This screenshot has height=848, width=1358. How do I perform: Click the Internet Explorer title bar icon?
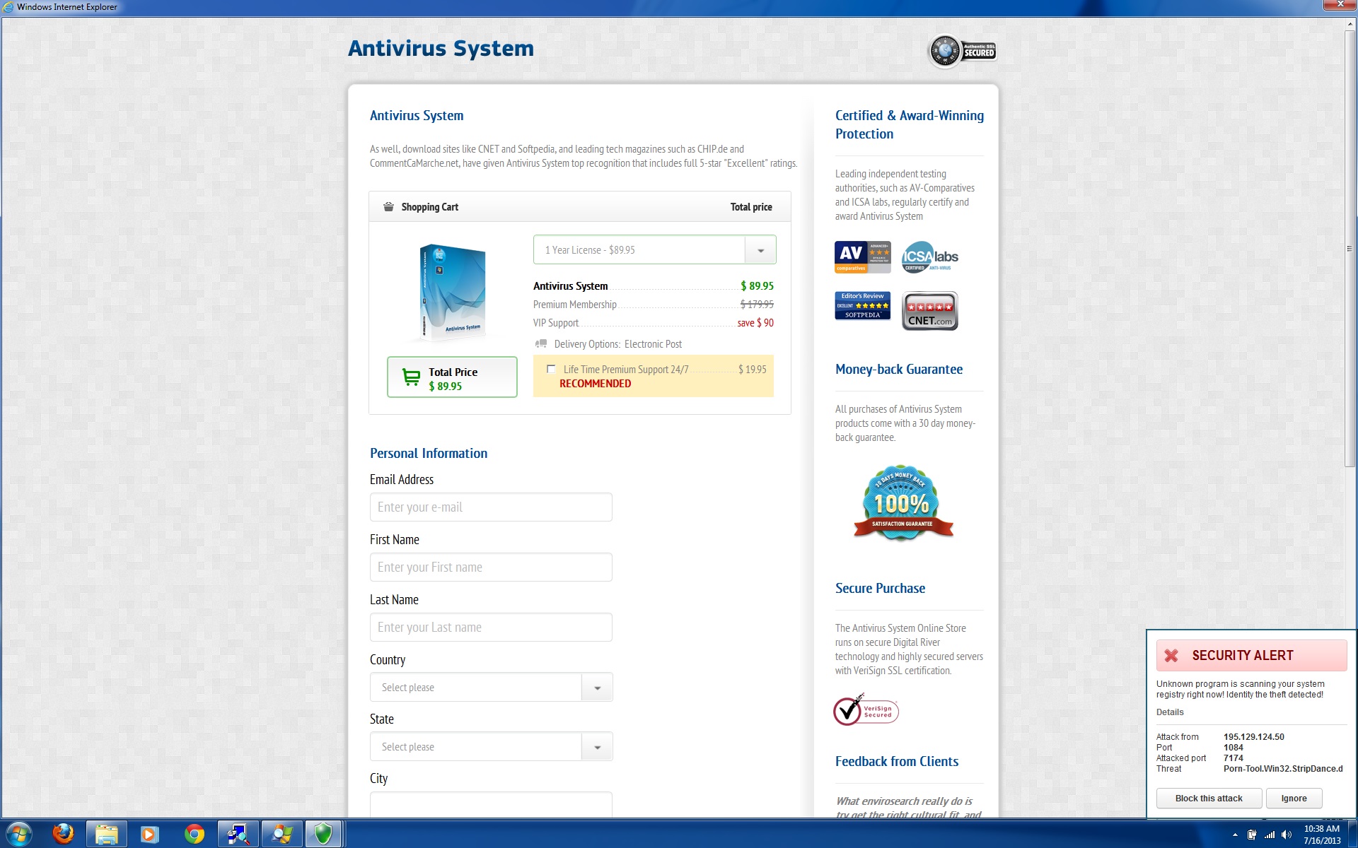(x=8, y=7)
